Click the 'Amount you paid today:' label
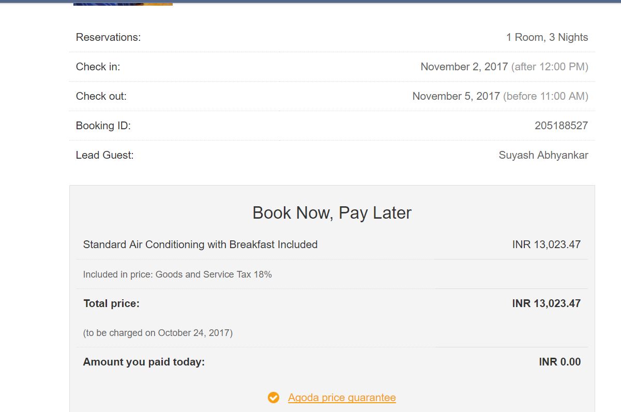621x412 pixels. pos(144,362)
